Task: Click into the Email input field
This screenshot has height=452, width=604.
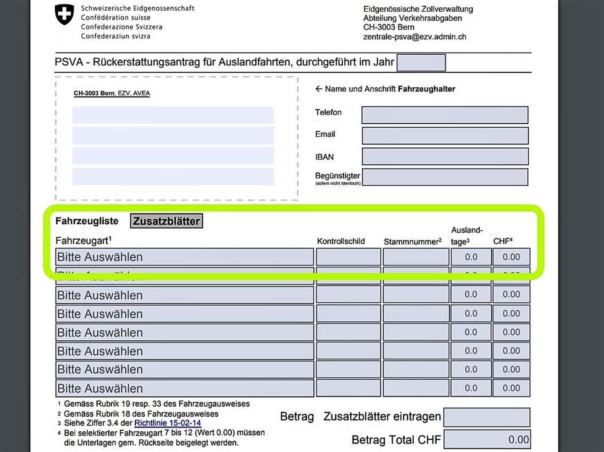Action: click(444, 136)
